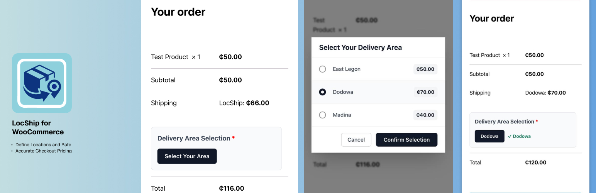
Task: Click the ₵120.00 order total
Action: tap(535, 163)
